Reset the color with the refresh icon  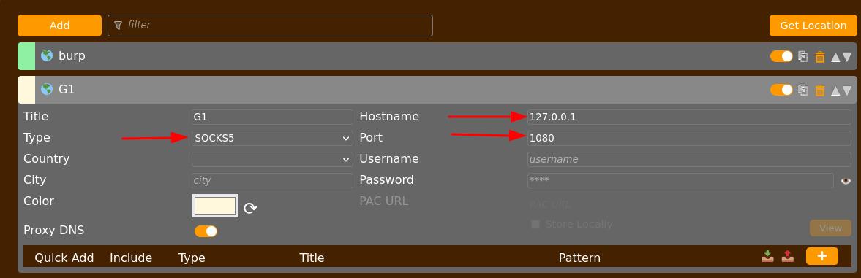(250, 208)
